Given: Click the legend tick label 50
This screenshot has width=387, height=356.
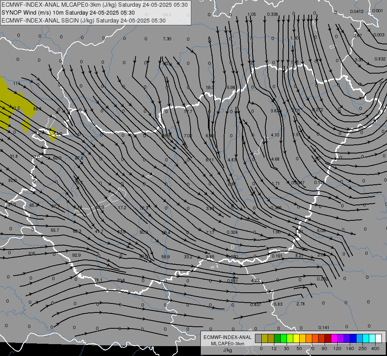Looking at the screenshot, I should click(x=299, y=348).
